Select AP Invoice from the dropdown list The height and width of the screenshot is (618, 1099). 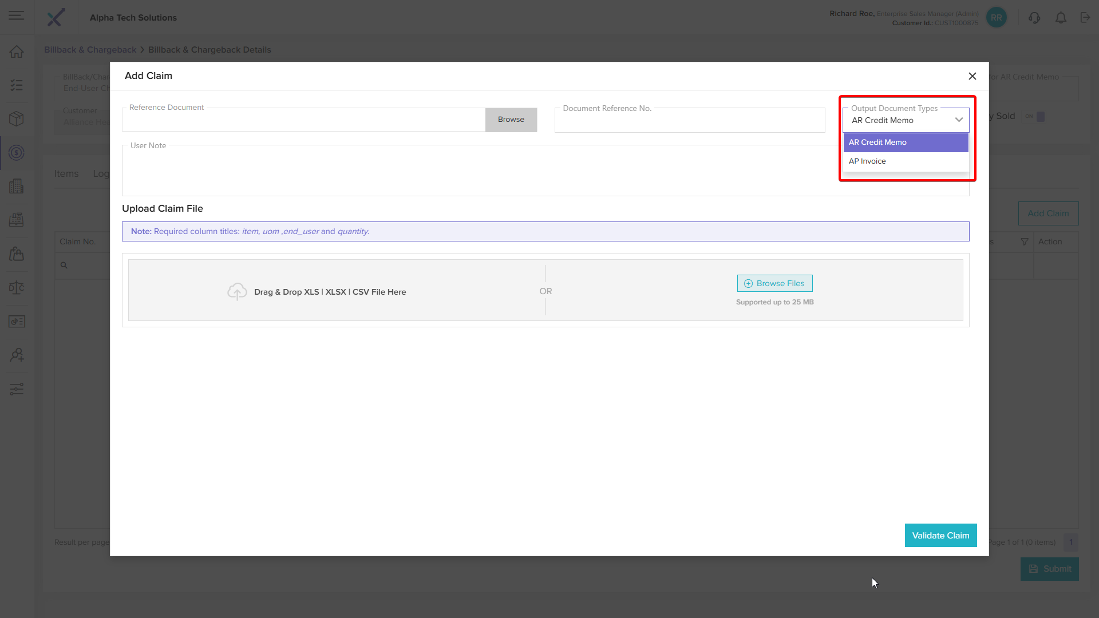coord(867,161)
